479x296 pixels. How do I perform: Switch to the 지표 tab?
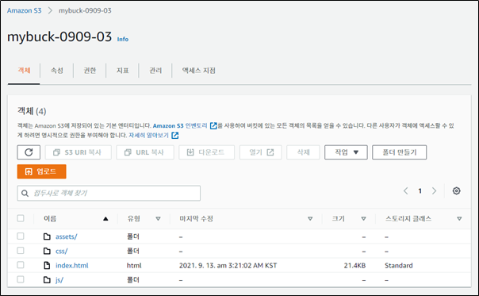coord(122,71)
